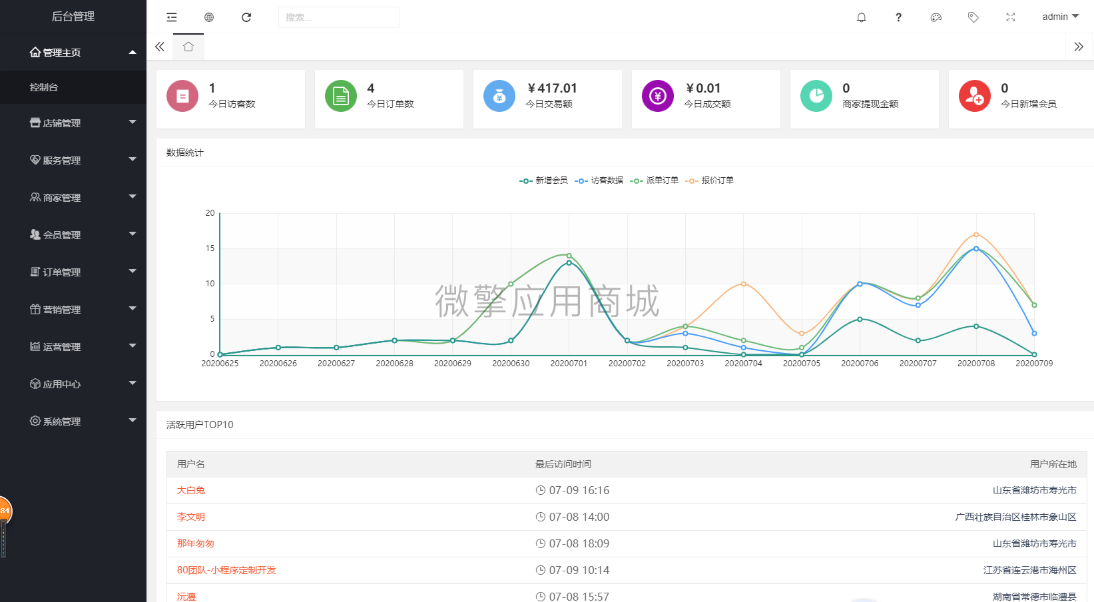Open the globe website icon in header

tap(209, 17)
